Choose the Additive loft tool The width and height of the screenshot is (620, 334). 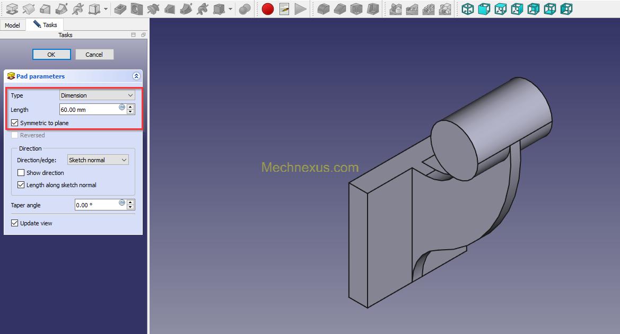point(45,8)
